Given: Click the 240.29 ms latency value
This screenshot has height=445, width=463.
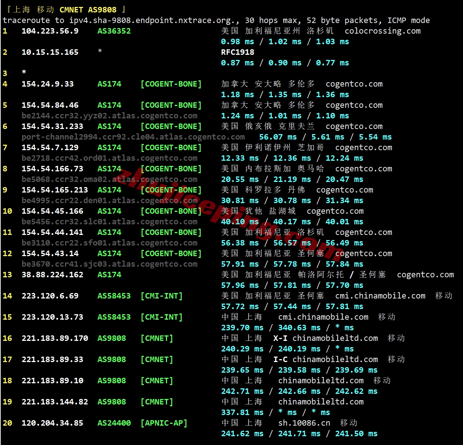Looking at the screenshot, I should coord(242,349).
